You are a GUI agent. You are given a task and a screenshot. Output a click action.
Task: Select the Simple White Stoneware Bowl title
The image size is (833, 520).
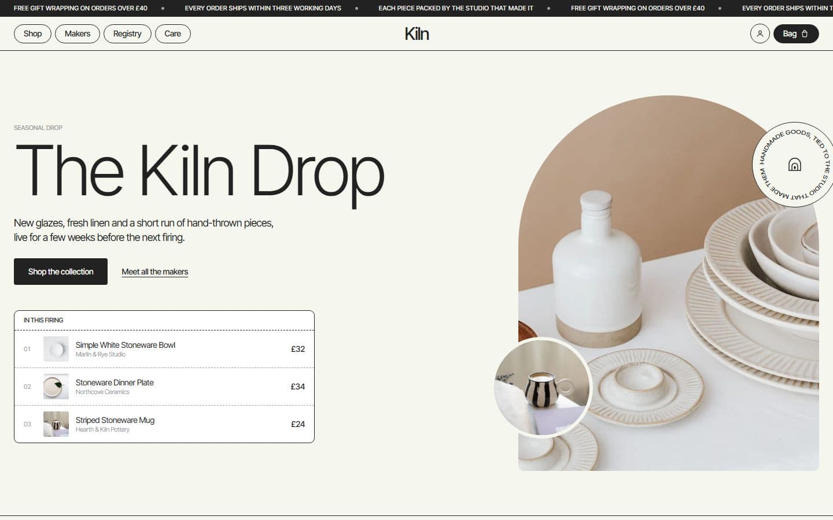point(125,345)
